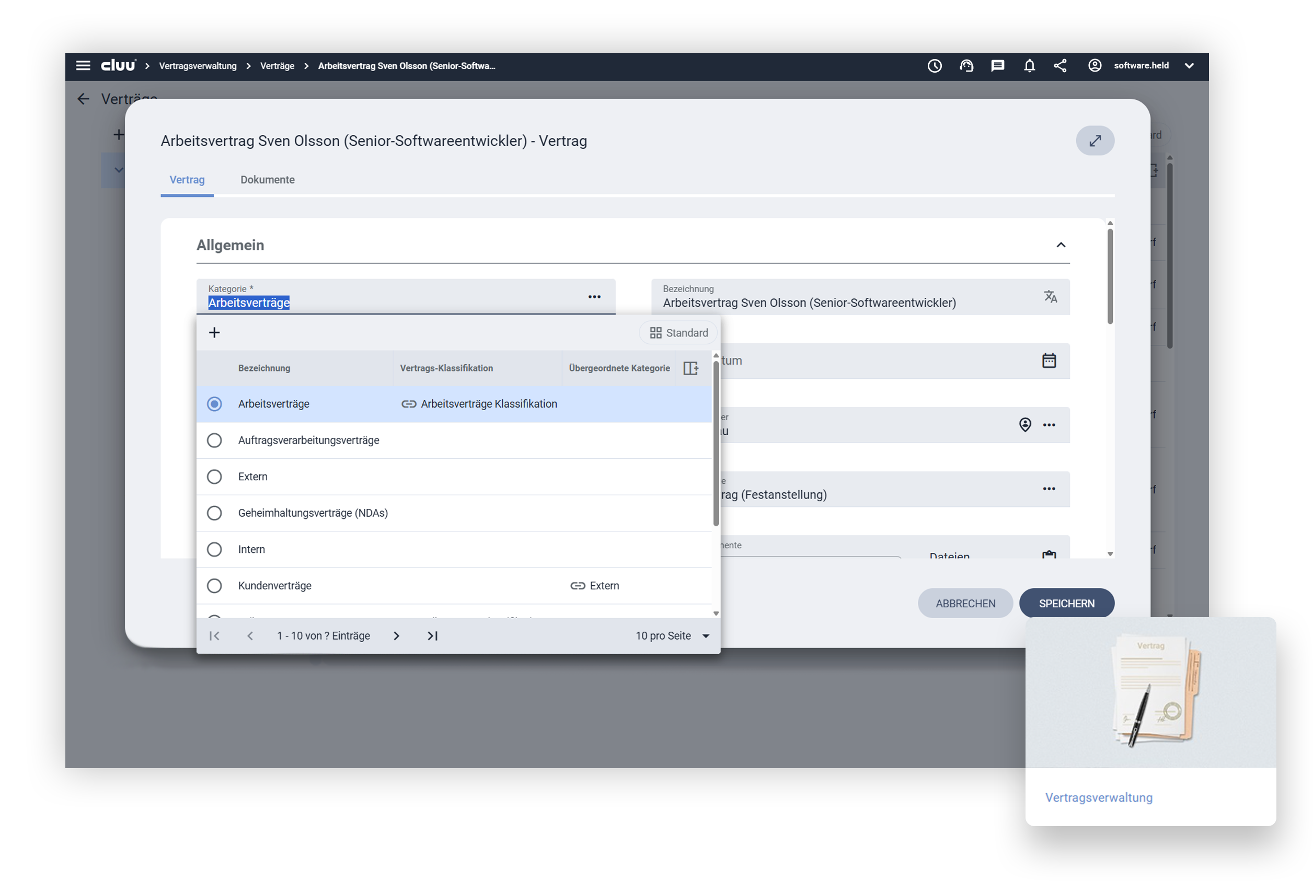Click the ABBRECHEN button
The image size is (1313, 881).
coord(965,604)
